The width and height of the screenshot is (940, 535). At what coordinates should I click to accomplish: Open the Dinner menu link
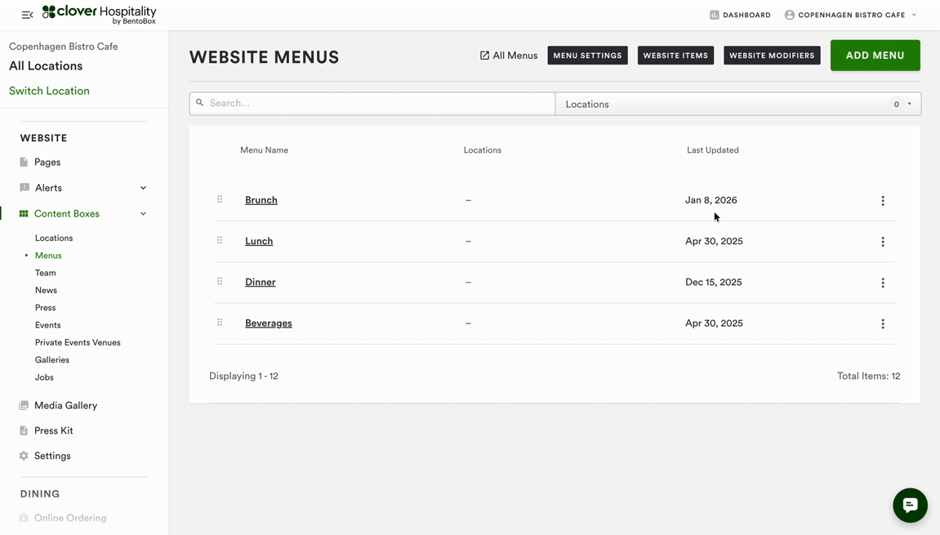coord(261,282)
